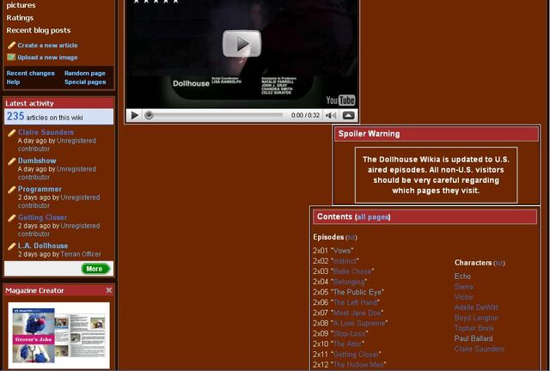The width and height of the screenshot is (550, 371).
Task: Select Recent blog posts in sidebar menu
Action: click(x=39, y=31)
